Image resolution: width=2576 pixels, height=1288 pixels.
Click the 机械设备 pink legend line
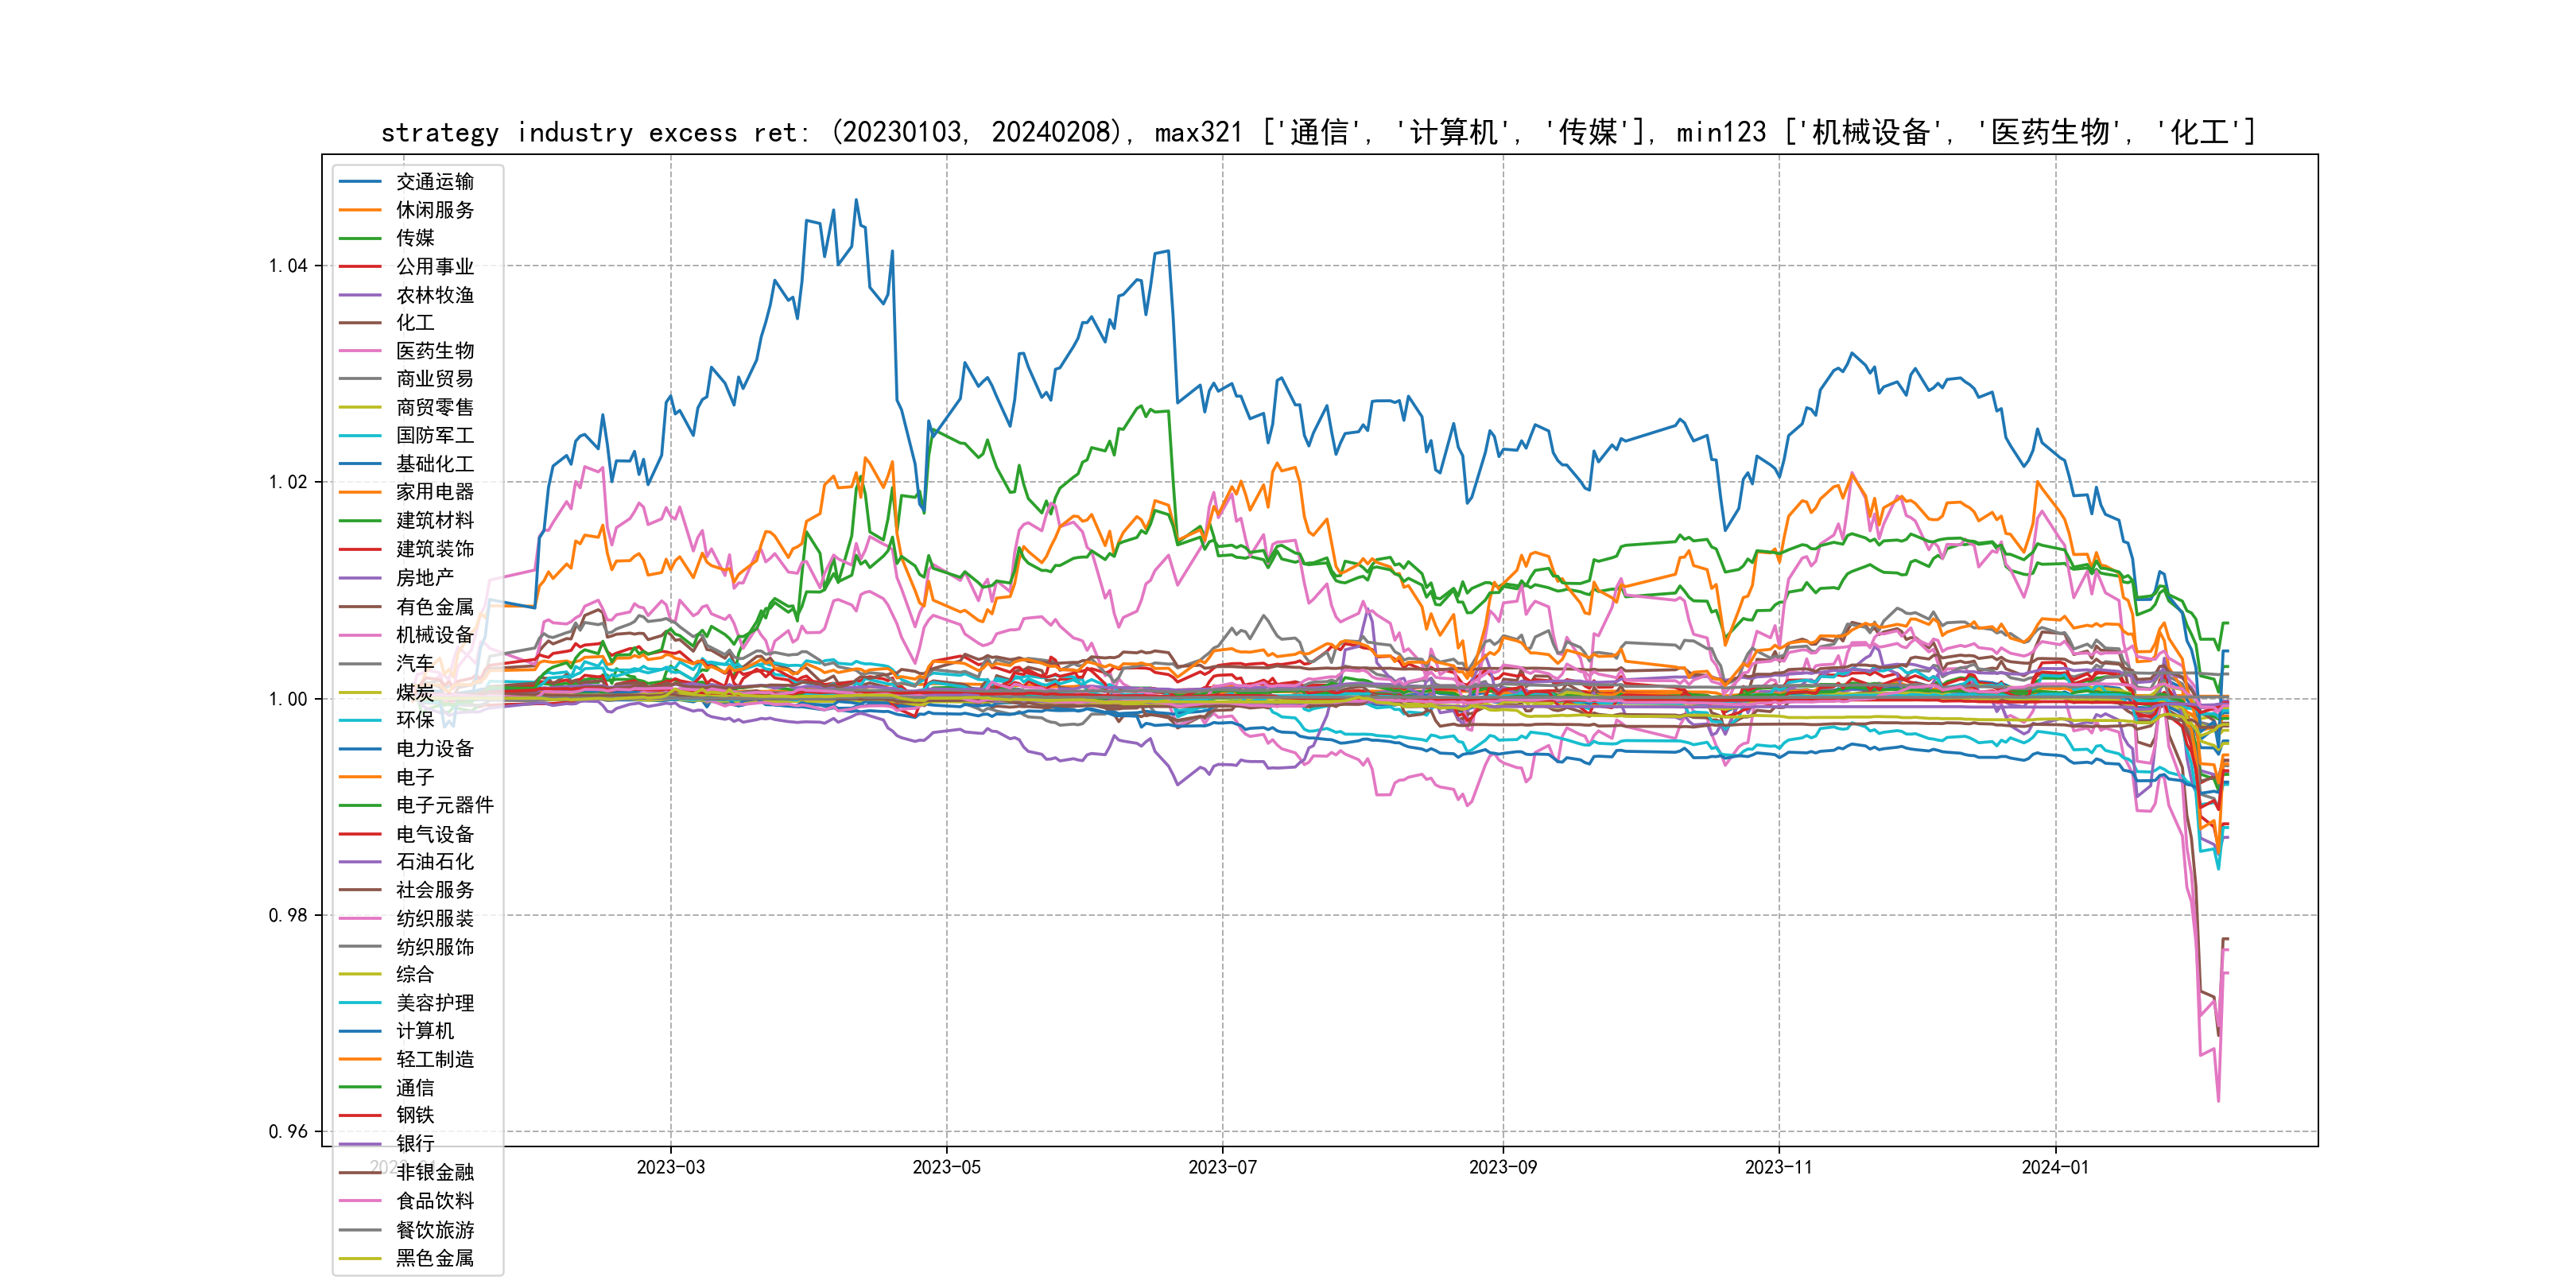pos(360,635)
